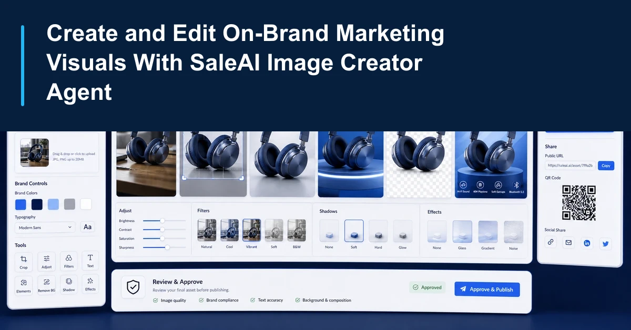Pick the light blue brand color swatch

pos(53,204)
